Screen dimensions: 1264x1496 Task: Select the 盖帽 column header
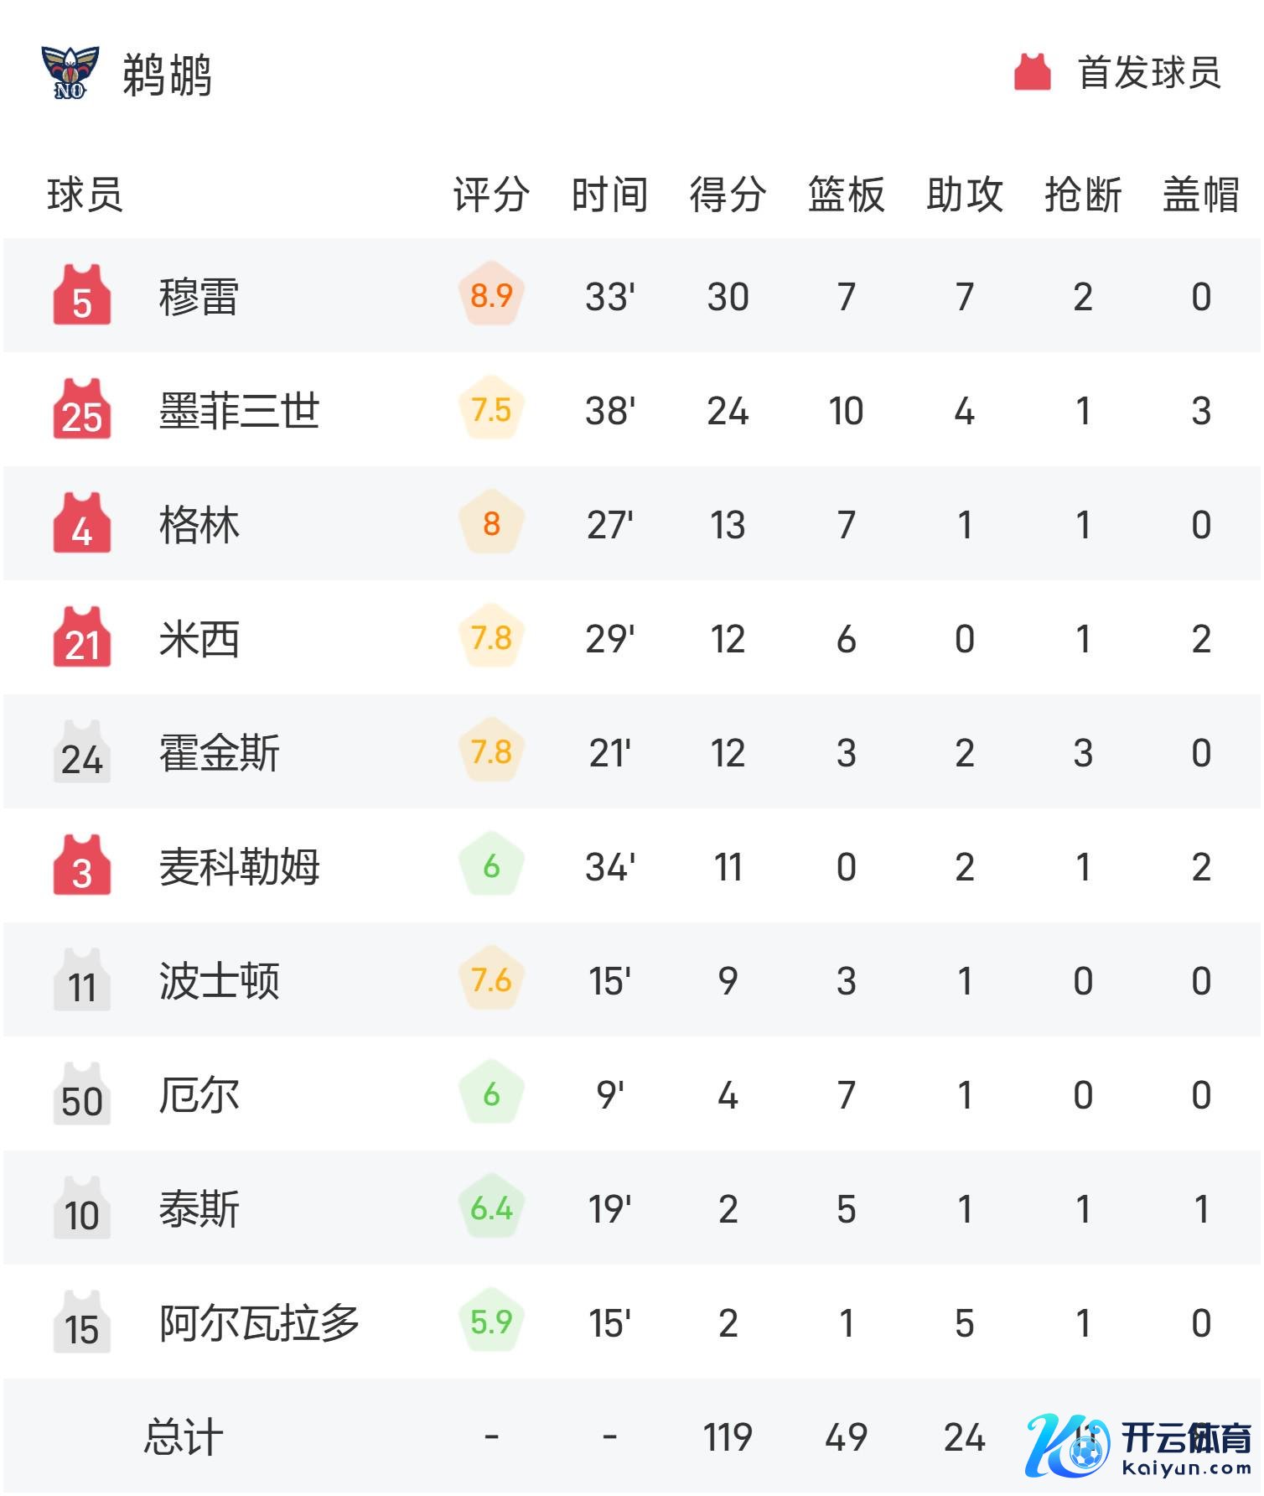point(1200,195)
